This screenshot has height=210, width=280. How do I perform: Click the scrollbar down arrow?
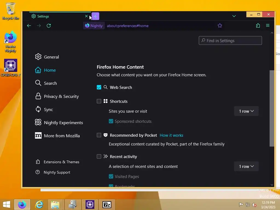click(x=272, y=185)
